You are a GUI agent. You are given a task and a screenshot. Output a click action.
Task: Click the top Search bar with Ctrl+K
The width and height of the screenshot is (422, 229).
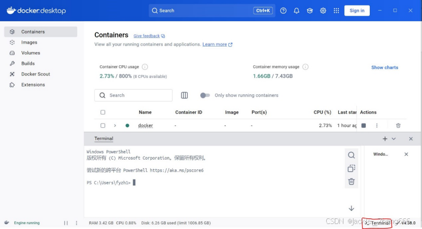212,11
